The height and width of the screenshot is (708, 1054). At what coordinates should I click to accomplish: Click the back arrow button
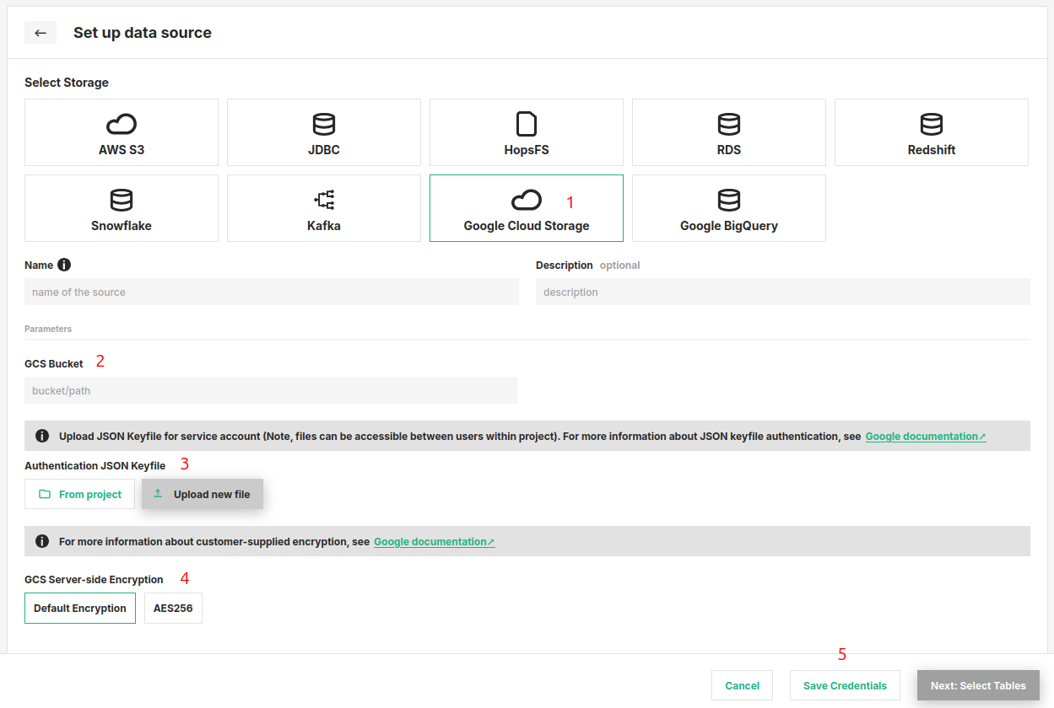click(40, 33)
